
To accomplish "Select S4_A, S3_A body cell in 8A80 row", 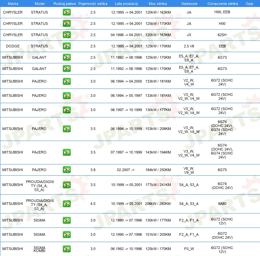I will (x=189, y=204).
